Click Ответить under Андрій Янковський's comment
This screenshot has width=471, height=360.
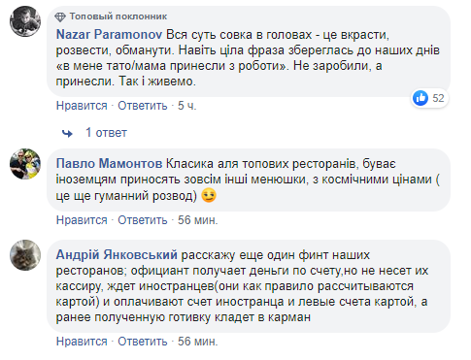coord(143,342)
